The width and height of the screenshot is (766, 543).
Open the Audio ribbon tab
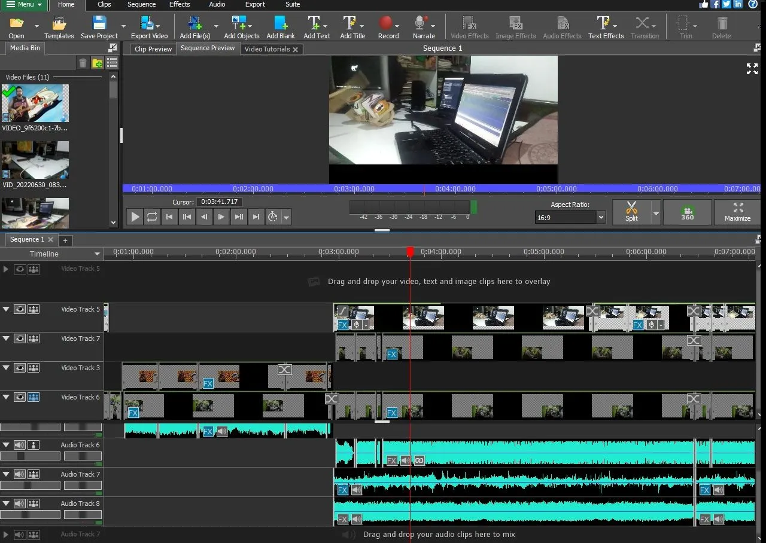pyautogui.click(x=217, y=4)
